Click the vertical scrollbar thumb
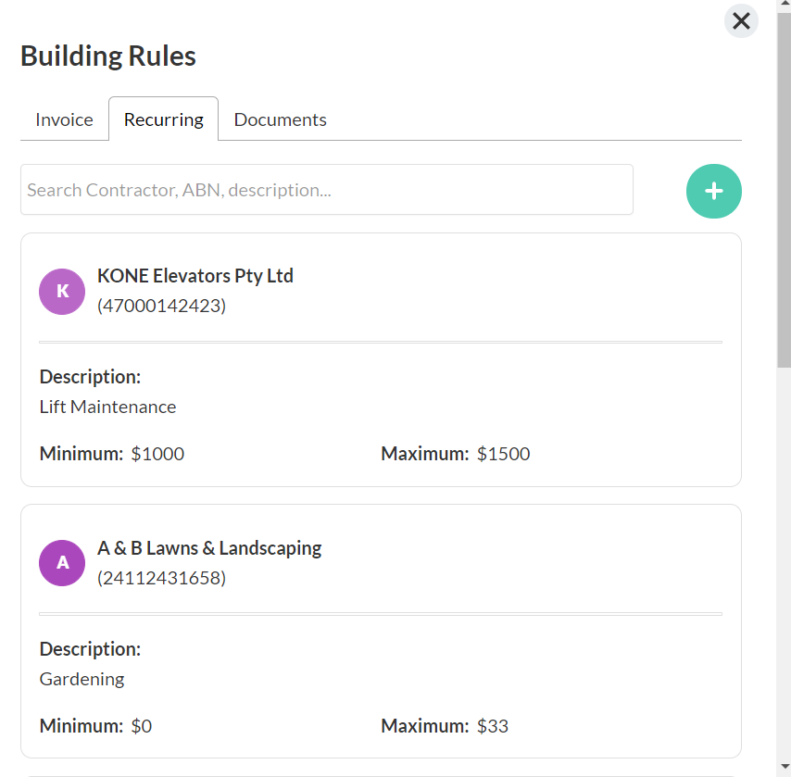 tap(784, 185)
